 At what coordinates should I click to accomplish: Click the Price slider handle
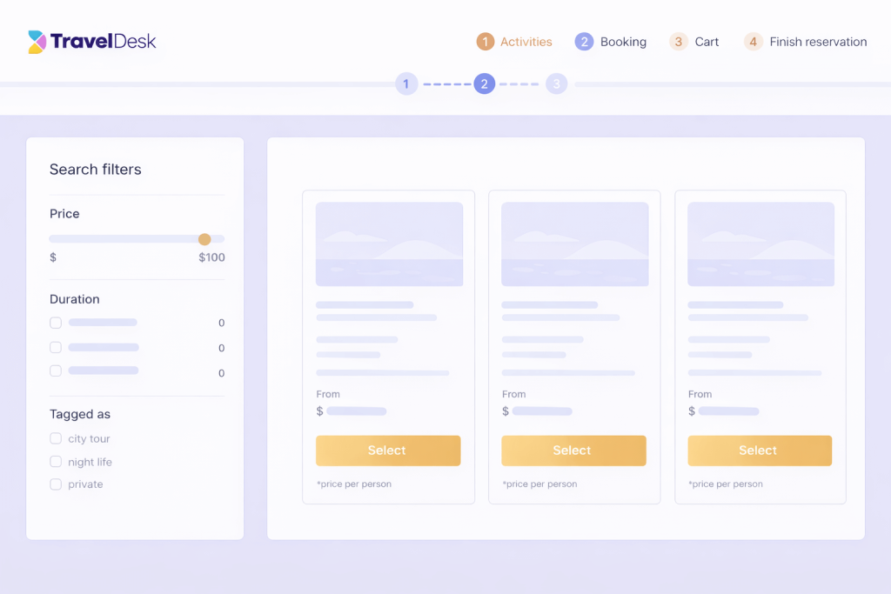point(204,239)
